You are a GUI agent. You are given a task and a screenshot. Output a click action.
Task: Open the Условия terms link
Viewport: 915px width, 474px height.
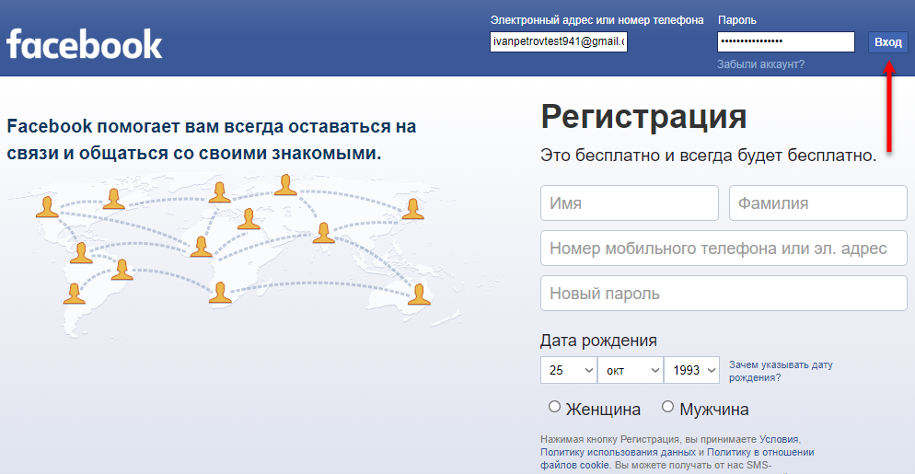pos(779,439)
